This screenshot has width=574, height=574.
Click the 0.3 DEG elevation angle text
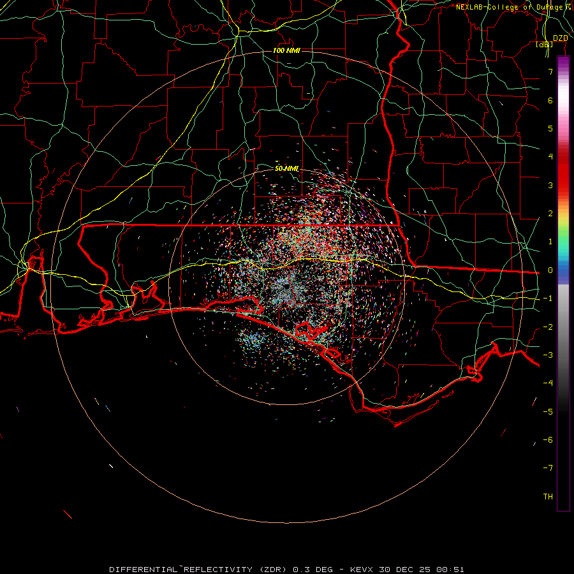pyautogui.click(x=313, y=570)
